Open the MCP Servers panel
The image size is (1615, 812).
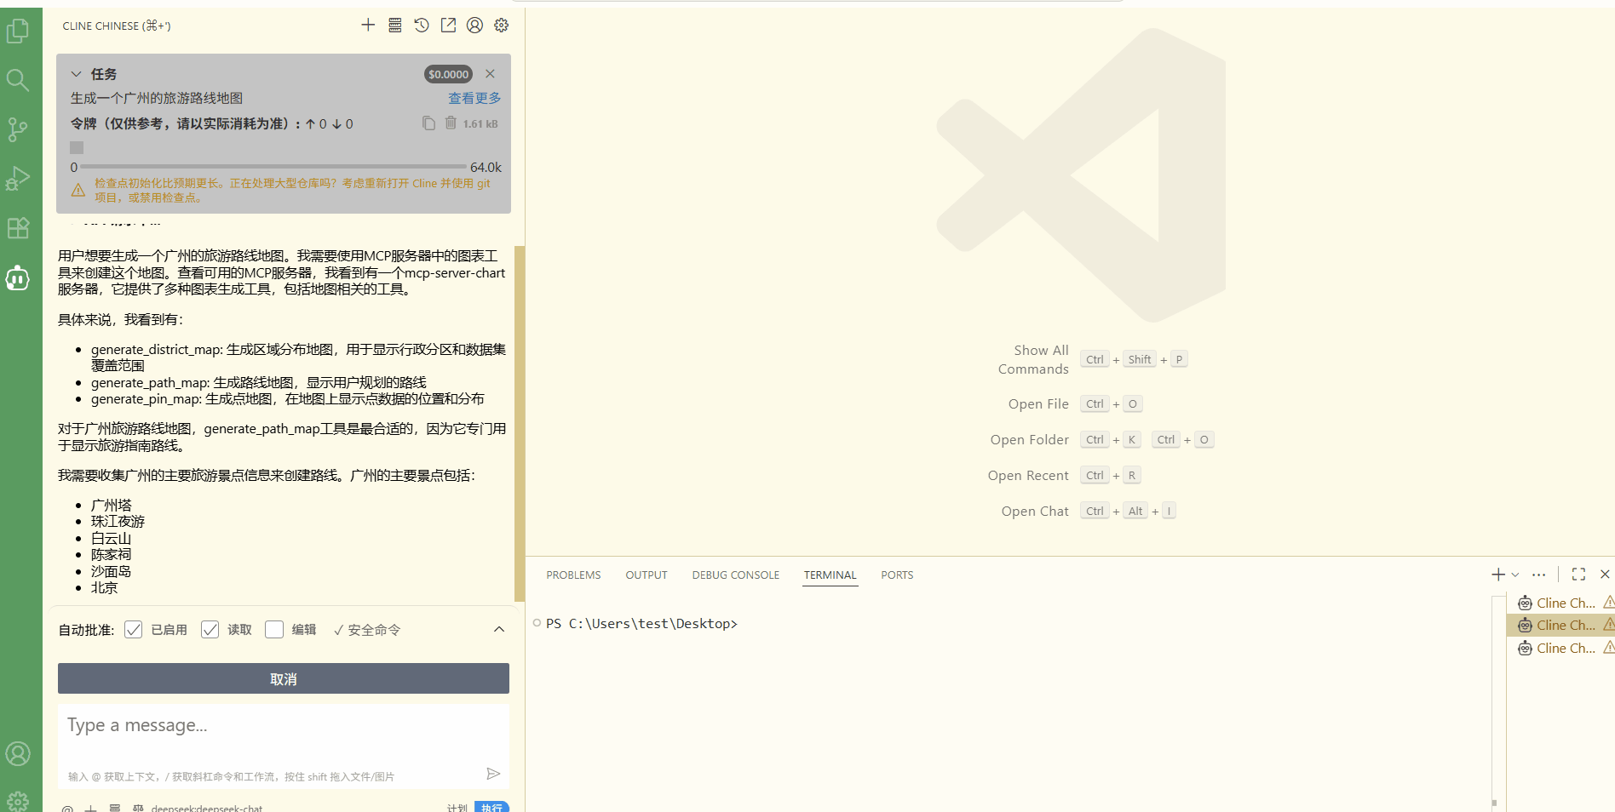tap(394, 25)
